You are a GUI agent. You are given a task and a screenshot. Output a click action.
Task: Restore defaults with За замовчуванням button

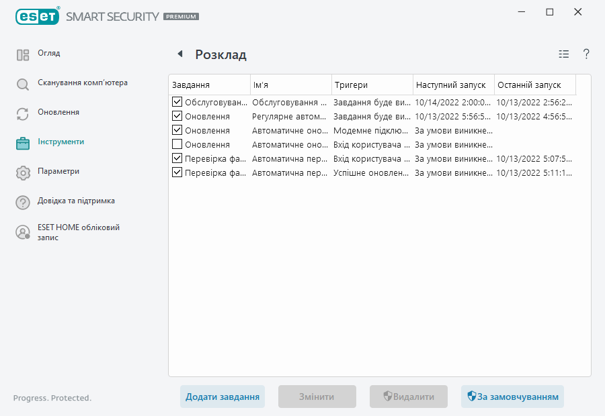[x=512, y=397]
